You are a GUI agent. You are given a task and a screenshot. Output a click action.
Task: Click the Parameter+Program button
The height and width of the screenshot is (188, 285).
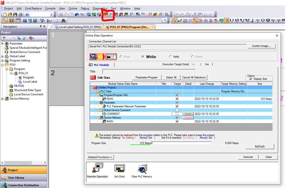pyautogui.click(x=146, y=77)
